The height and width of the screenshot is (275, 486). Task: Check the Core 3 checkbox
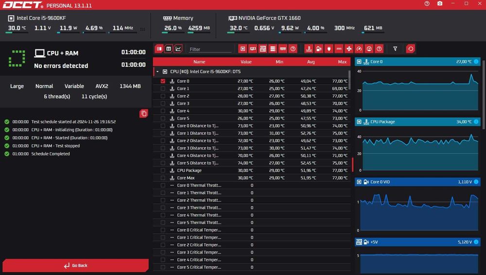163,103
